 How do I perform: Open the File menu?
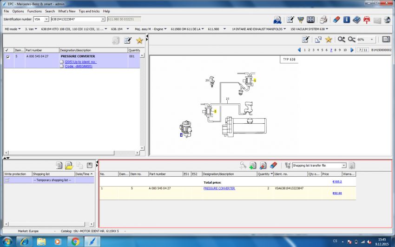(7, 11)
